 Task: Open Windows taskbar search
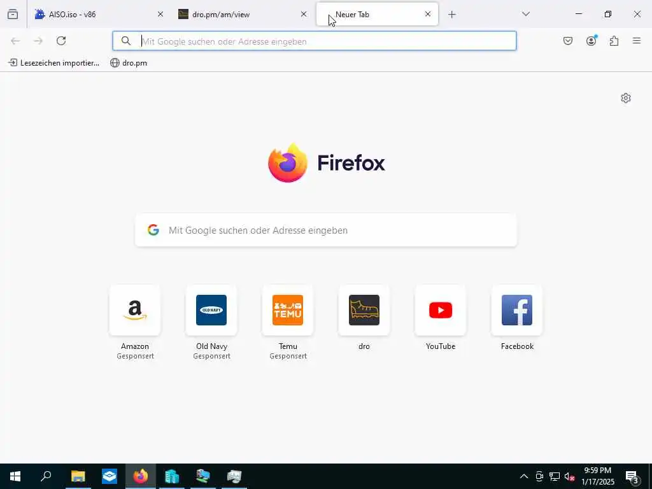(x=46, y=476)
